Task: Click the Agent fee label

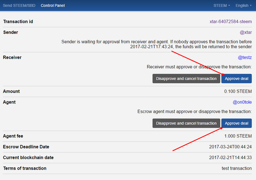Action: click(x=13, y=136)
